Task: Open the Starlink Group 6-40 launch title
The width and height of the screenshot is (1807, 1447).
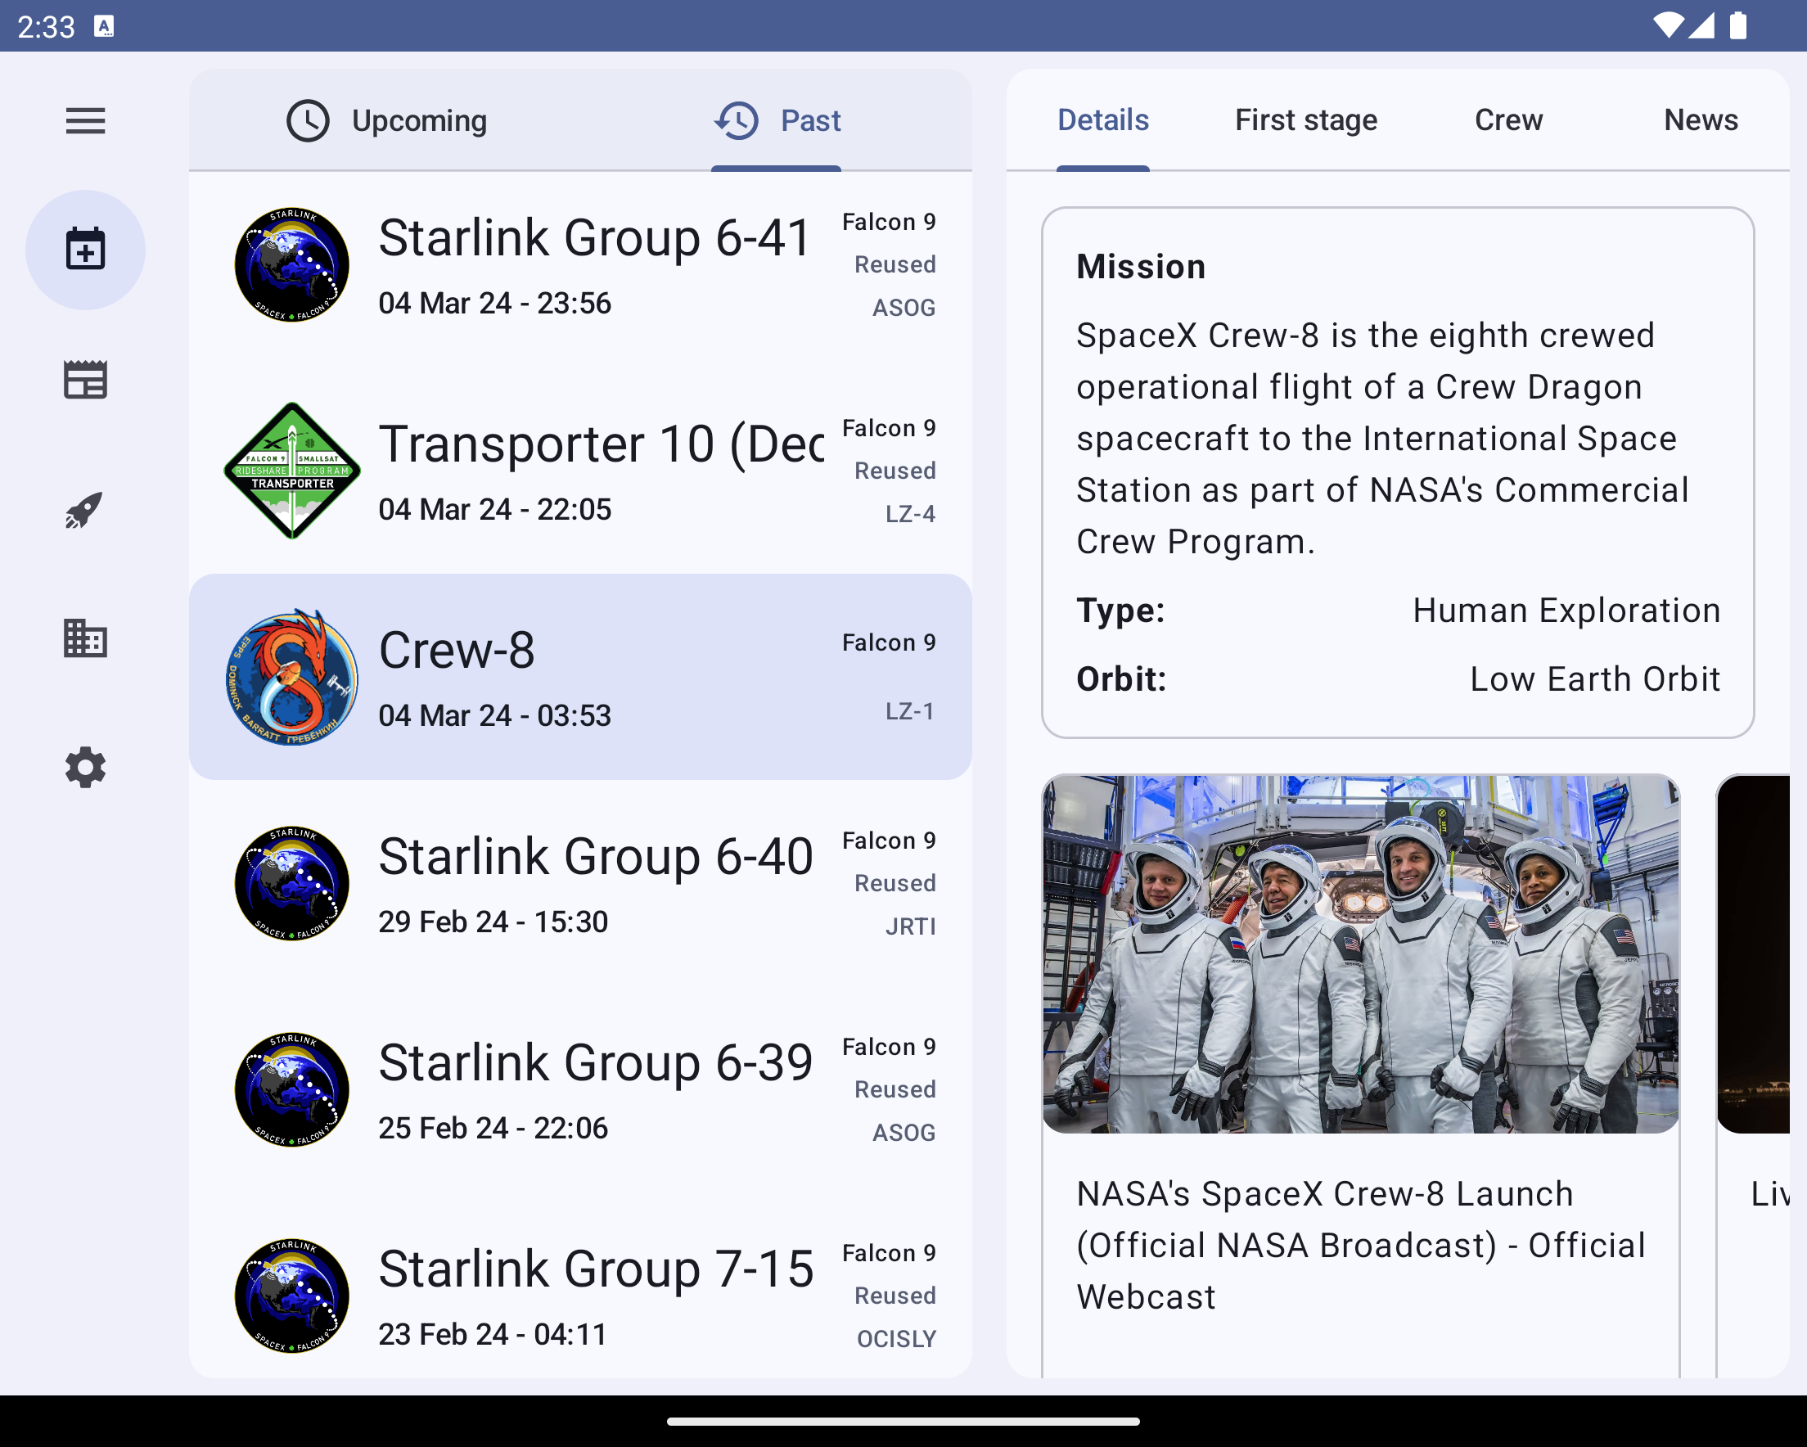Action: tap(596, 857)
